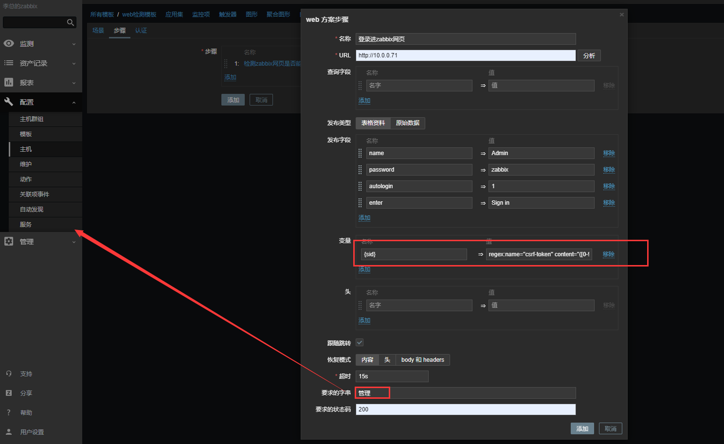
Task: Grab the drag handle of name row
Action: [x=360, y=153]
